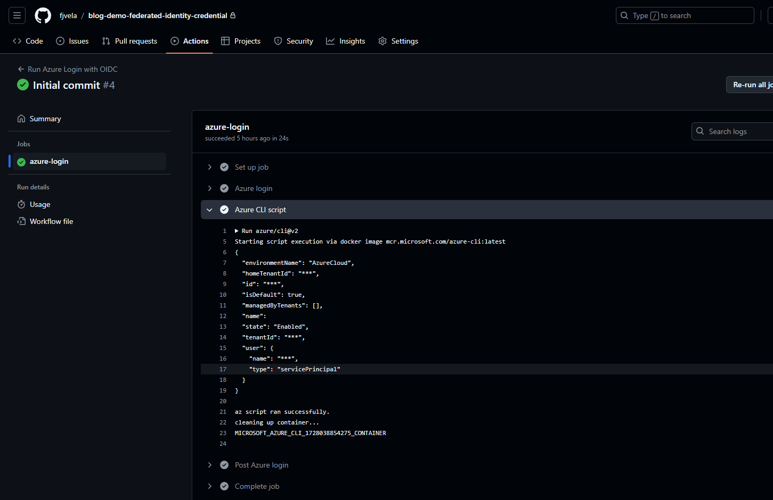The width and height of the screenshot is (773, 500).
Task: Click the Actions play icon
Action: coord(175,41)
